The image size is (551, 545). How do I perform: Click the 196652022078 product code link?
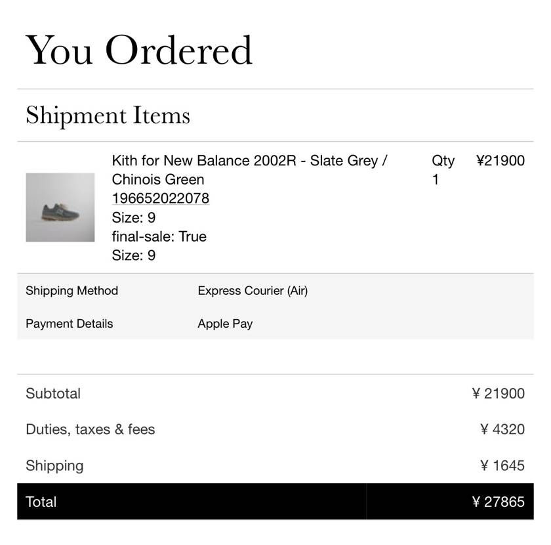(161, 198)
